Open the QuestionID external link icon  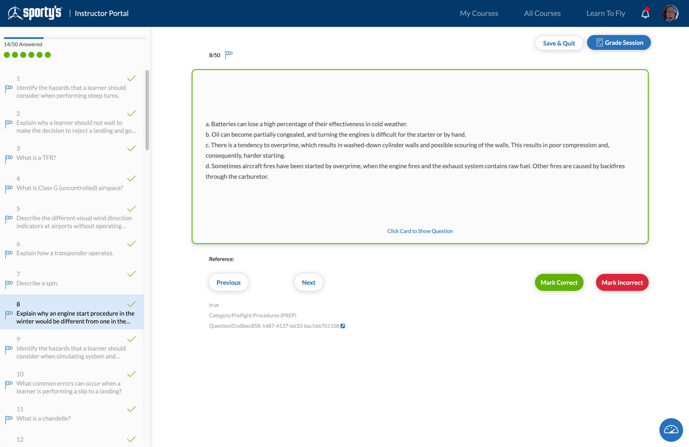(x=343, y=326)
